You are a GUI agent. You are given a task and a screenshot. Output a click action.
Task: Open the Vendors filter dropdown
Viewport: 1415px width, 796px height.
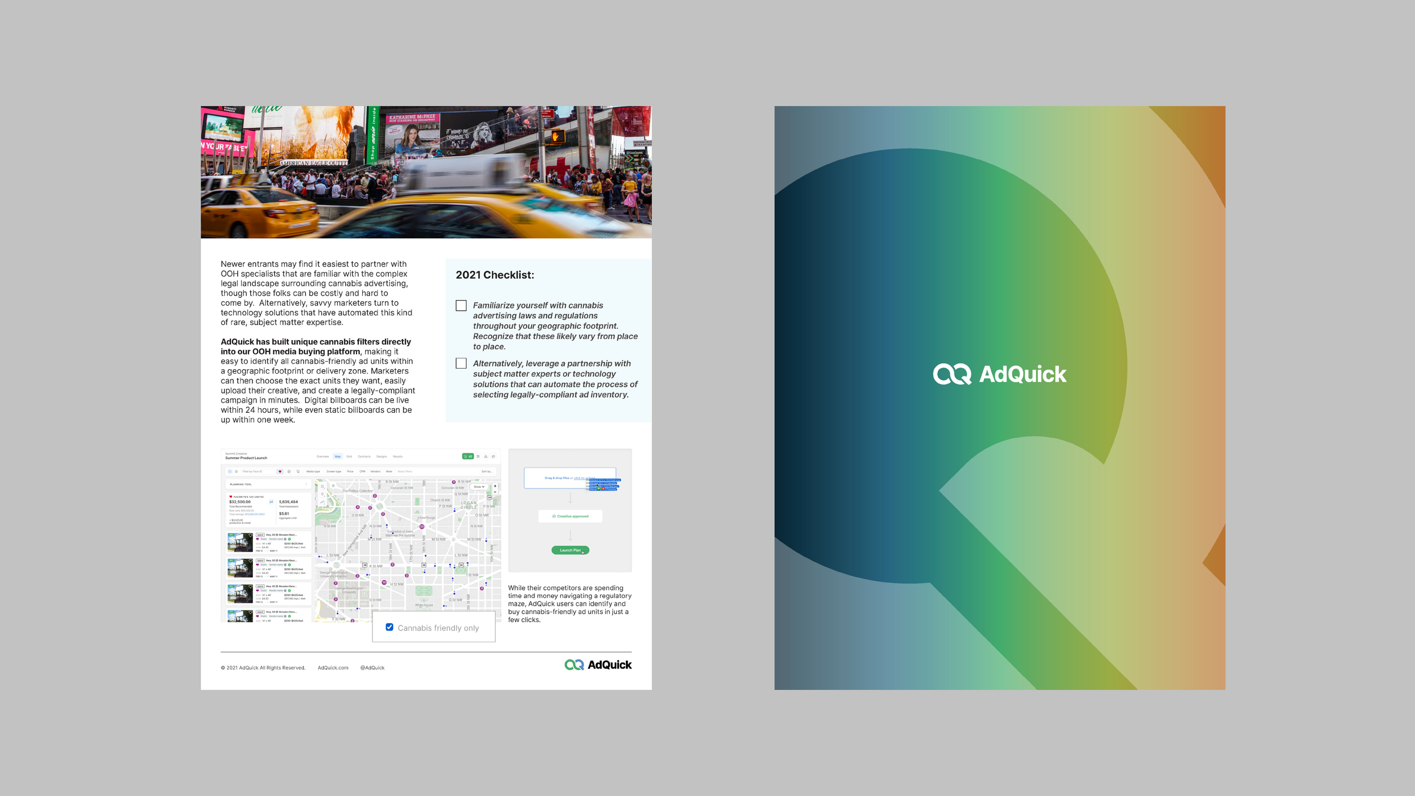pyautogui.click(x=375, y=472)
